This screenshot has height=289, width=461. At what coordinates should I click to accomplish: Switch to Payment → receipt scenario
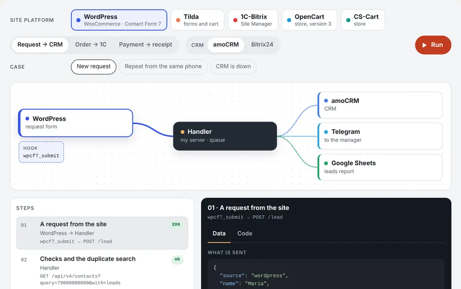[x=146, y=45]
